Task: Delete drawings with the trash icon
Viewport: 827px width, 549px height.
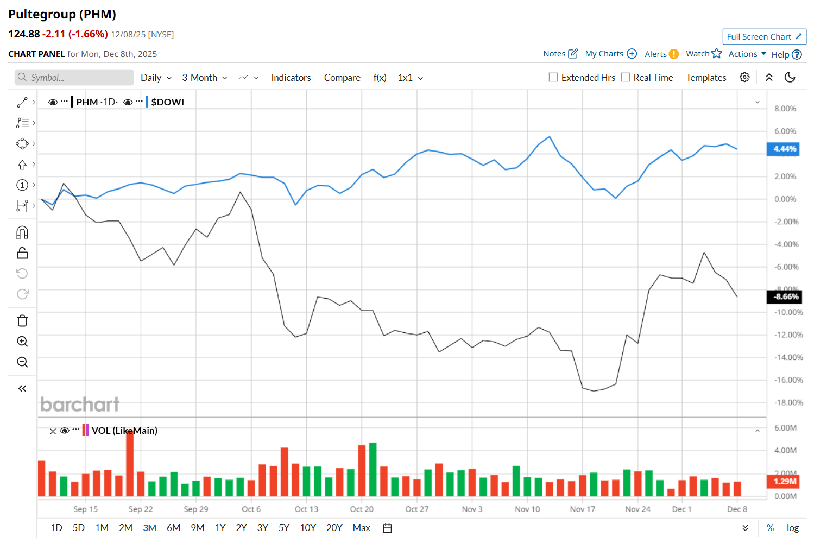Action: (22, 320)
